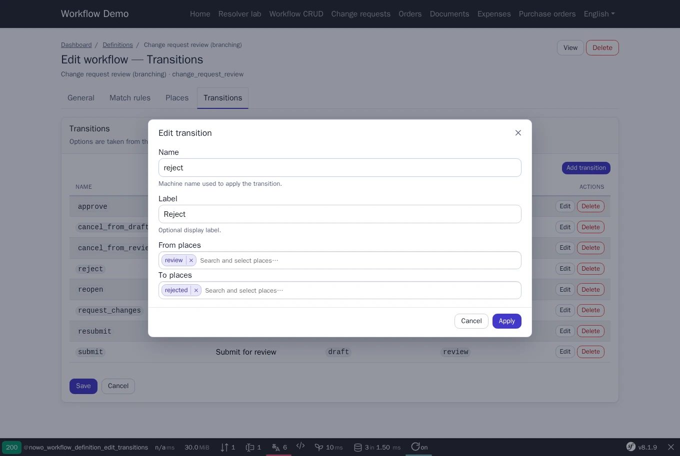
Task: Select the Transitions tab
Action: 222,98
